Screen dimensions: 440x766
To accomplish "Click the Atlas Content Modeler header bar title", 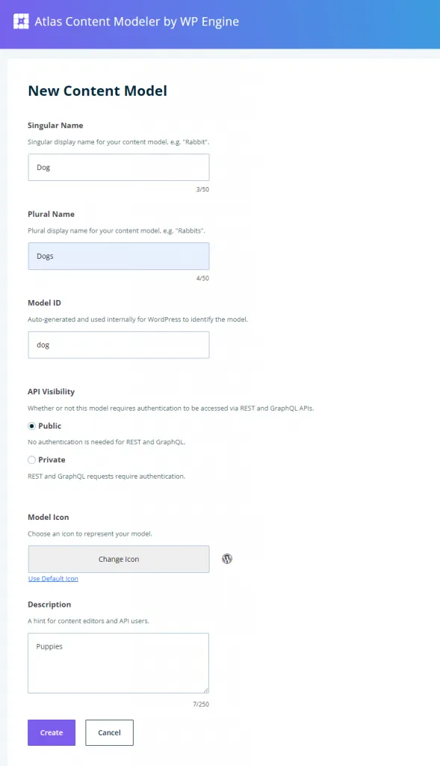I will tap(138, 21).
